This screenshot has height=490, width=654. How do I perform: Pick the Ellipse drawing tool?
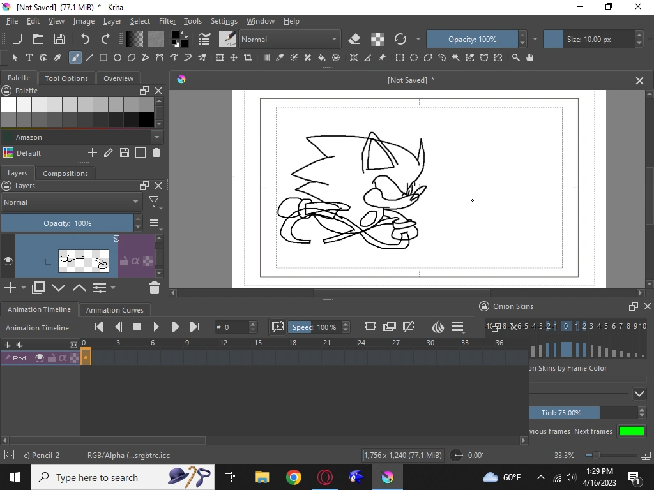point(117,57)
